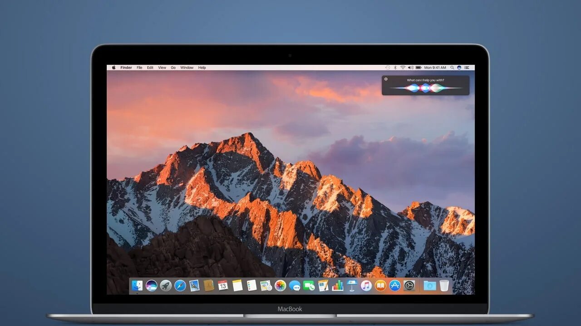The height and width of the screenshot is (326, 581).
Task: Open the Help menu
Action: pyautogui.click(x=202, y=67)
